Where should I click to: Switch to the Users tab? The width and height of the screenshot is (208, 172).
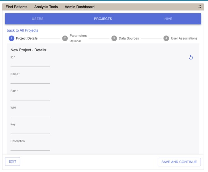pyautogui.click(x=37, y=19)
